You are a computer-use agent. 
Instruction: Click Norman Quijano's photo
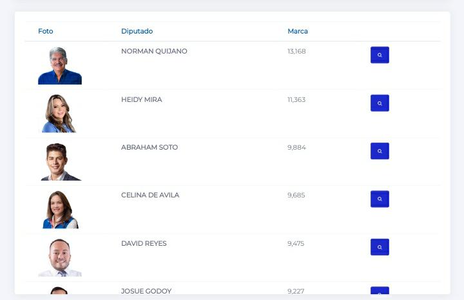[60, 65]
